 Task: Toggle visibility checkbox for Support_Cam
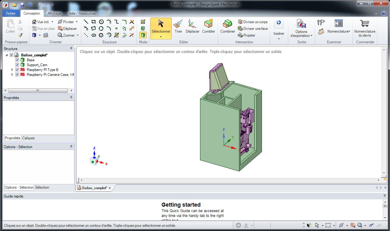point(17,65)
